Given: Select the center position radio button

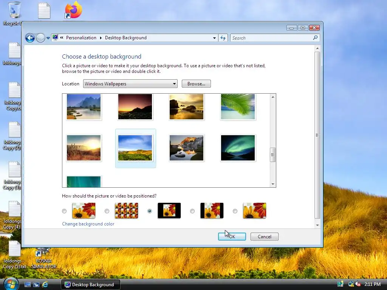Looking at the screenshot, I should (x=150, y=211).
